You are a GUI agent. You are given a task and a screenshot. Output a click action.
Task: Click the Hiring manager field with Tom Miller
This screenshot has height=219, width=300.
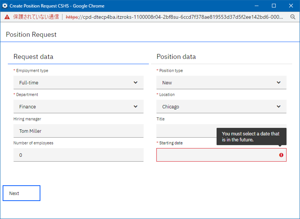pyautogui.click(x=78, y=131)
